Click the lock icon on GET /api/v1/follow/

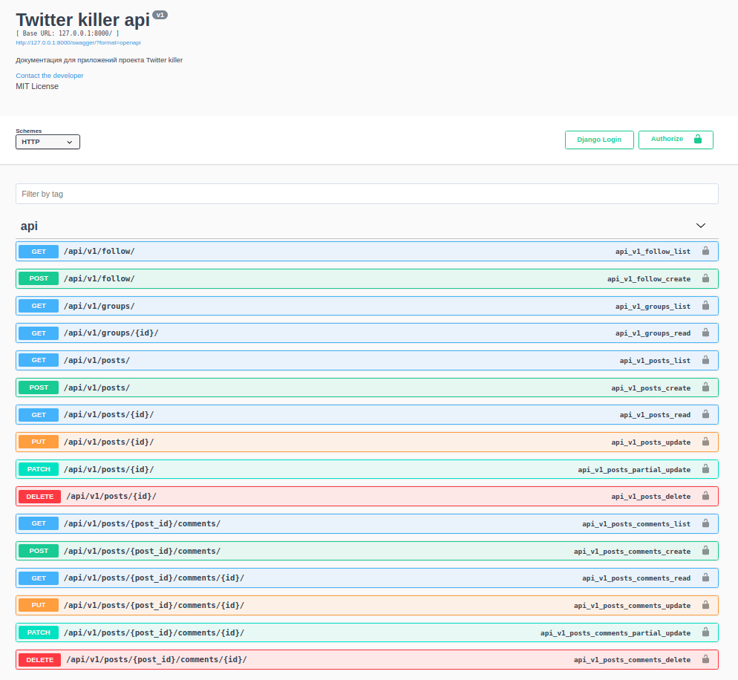coord(705,251)
